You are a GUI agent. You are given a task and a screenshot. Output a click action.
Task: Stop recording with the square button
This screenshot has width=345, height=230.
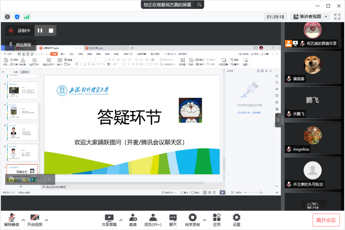pyautogui.click(x=51, y=31)
